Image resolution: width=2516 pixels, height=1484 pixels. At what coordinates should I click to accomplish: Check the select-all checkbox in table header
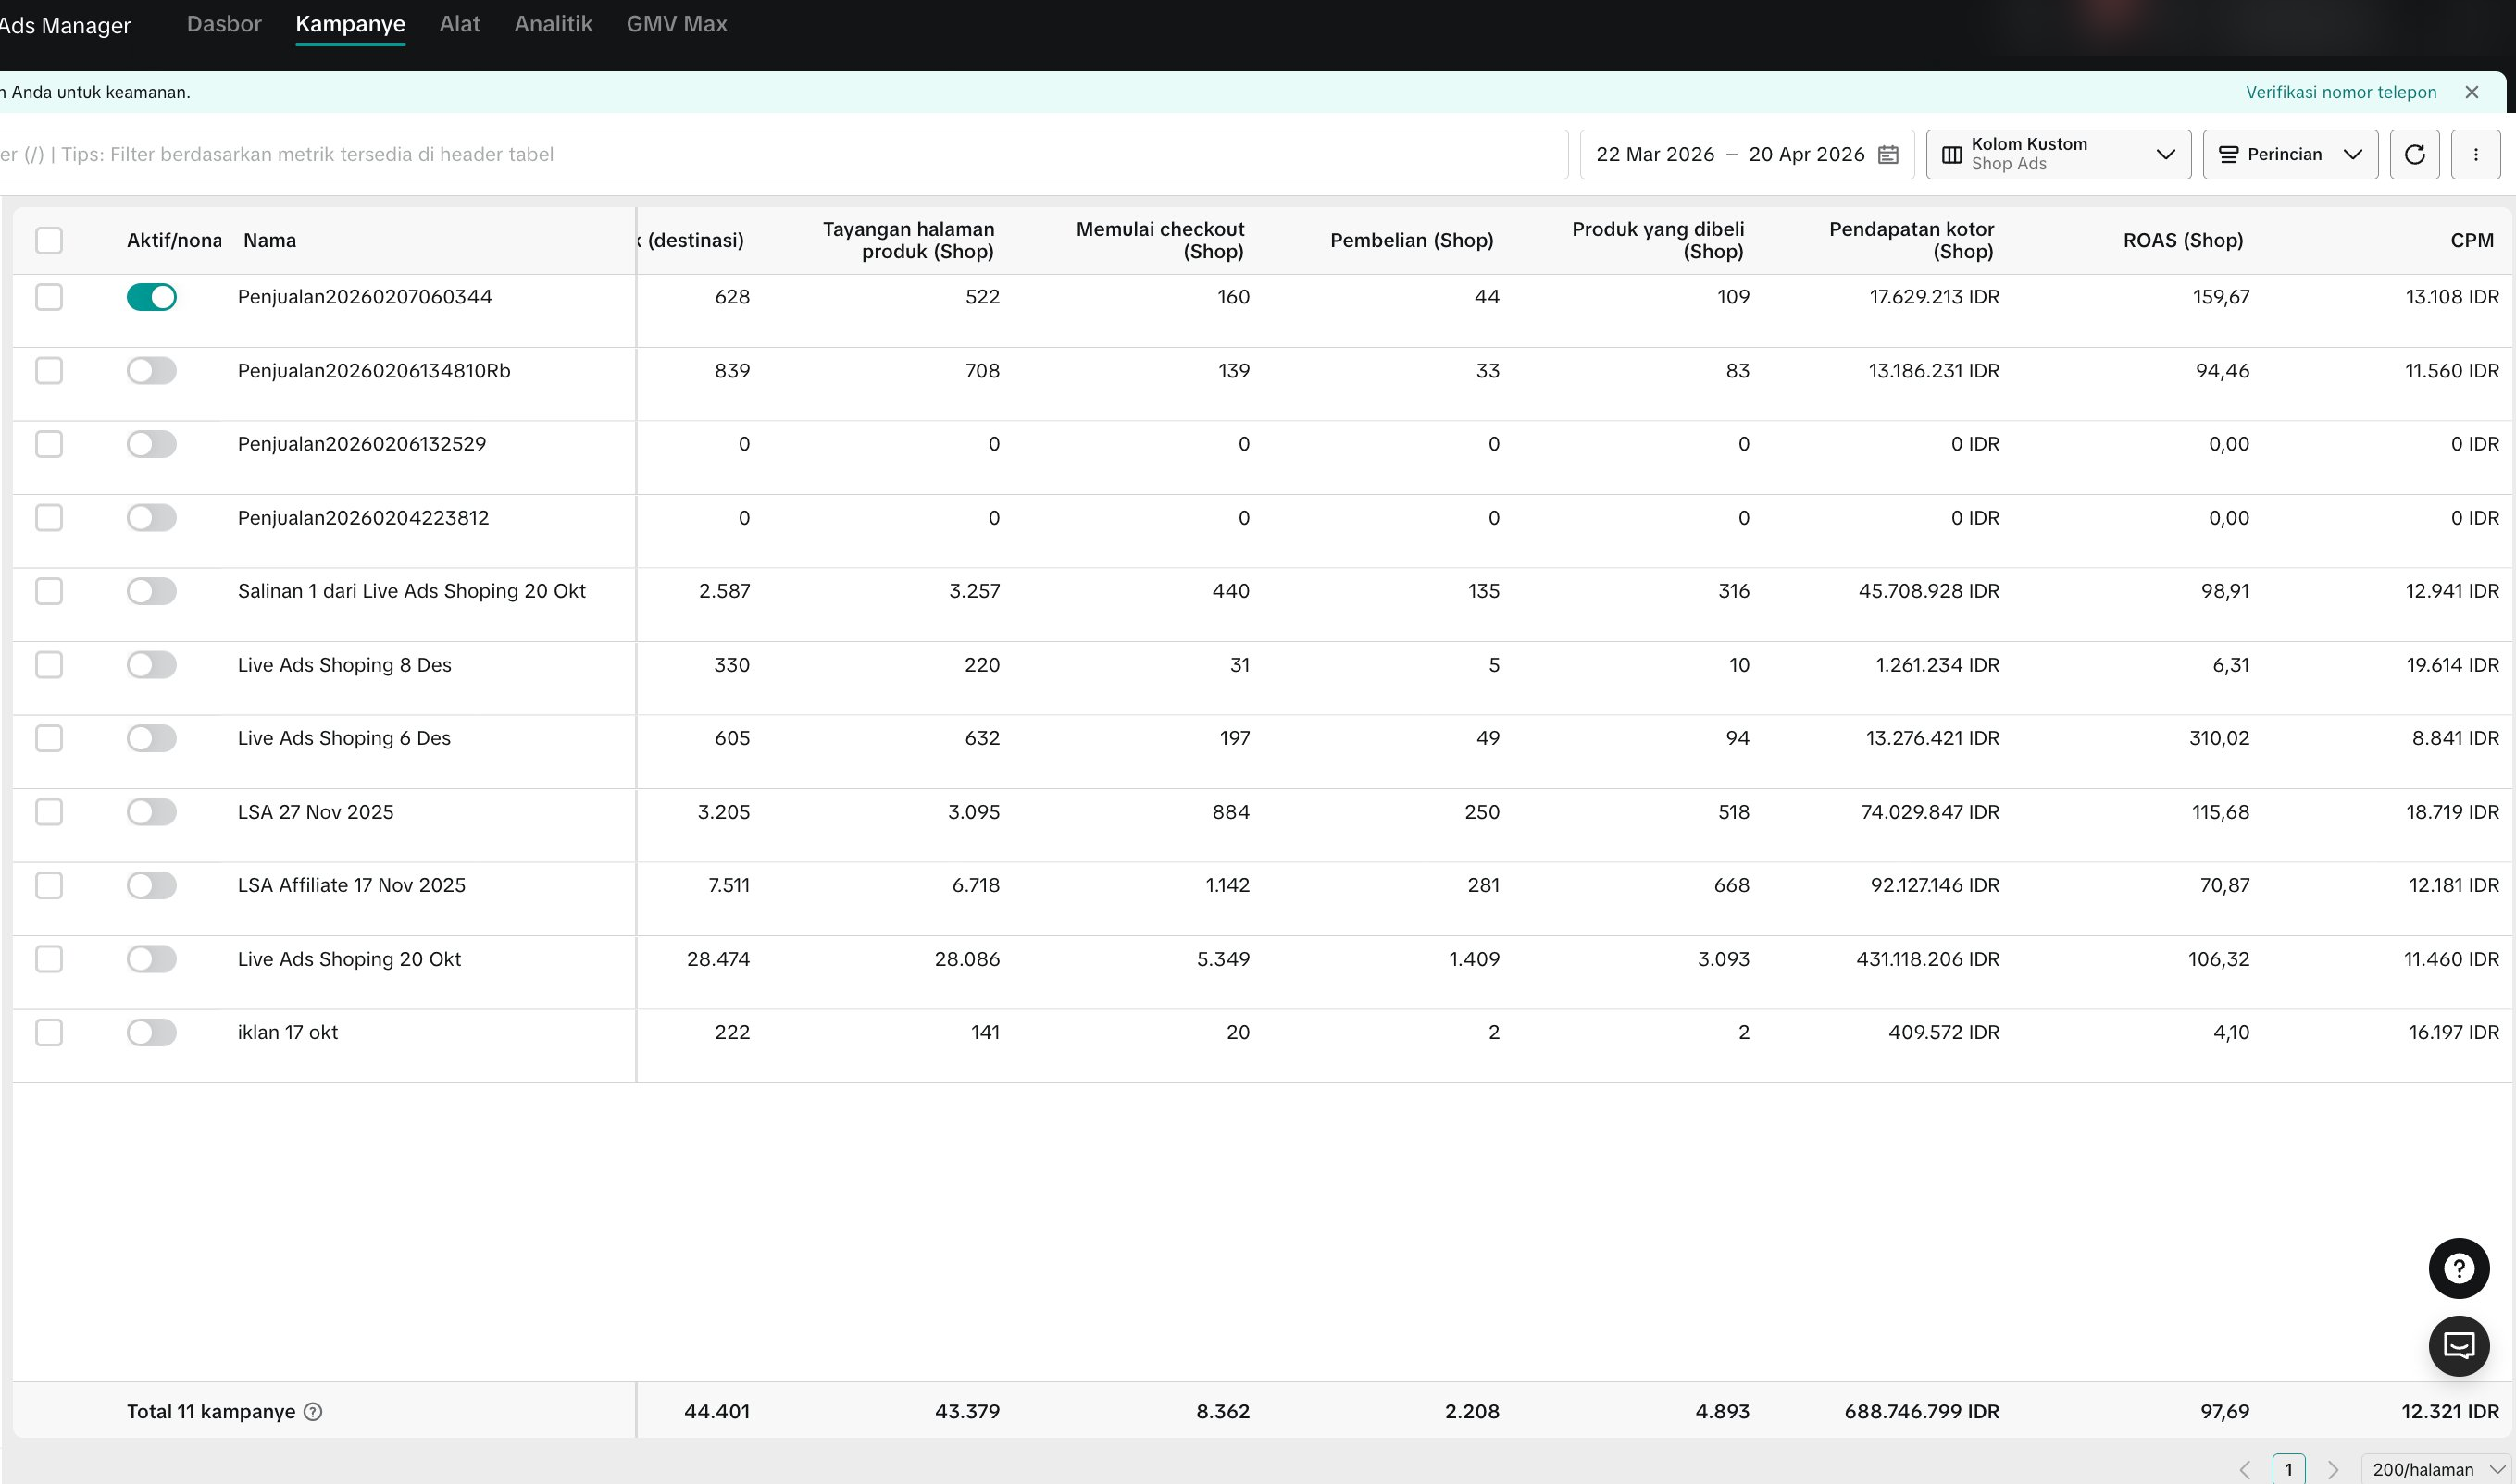point(49,240)
